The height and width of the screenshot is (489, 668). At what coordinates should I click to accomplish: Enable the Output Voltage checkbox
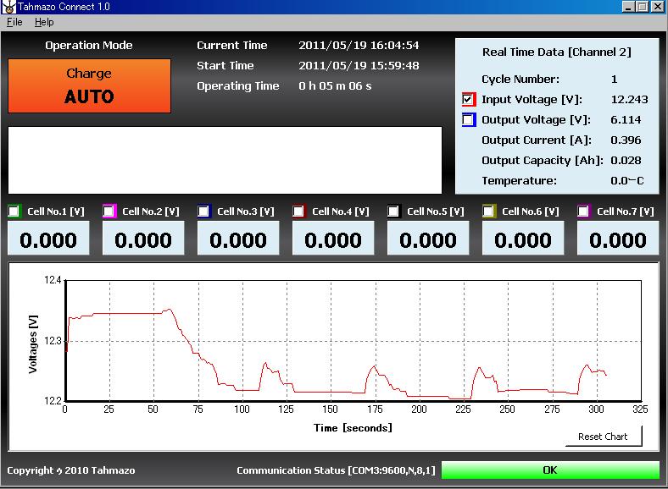click(x=470, y=120)
